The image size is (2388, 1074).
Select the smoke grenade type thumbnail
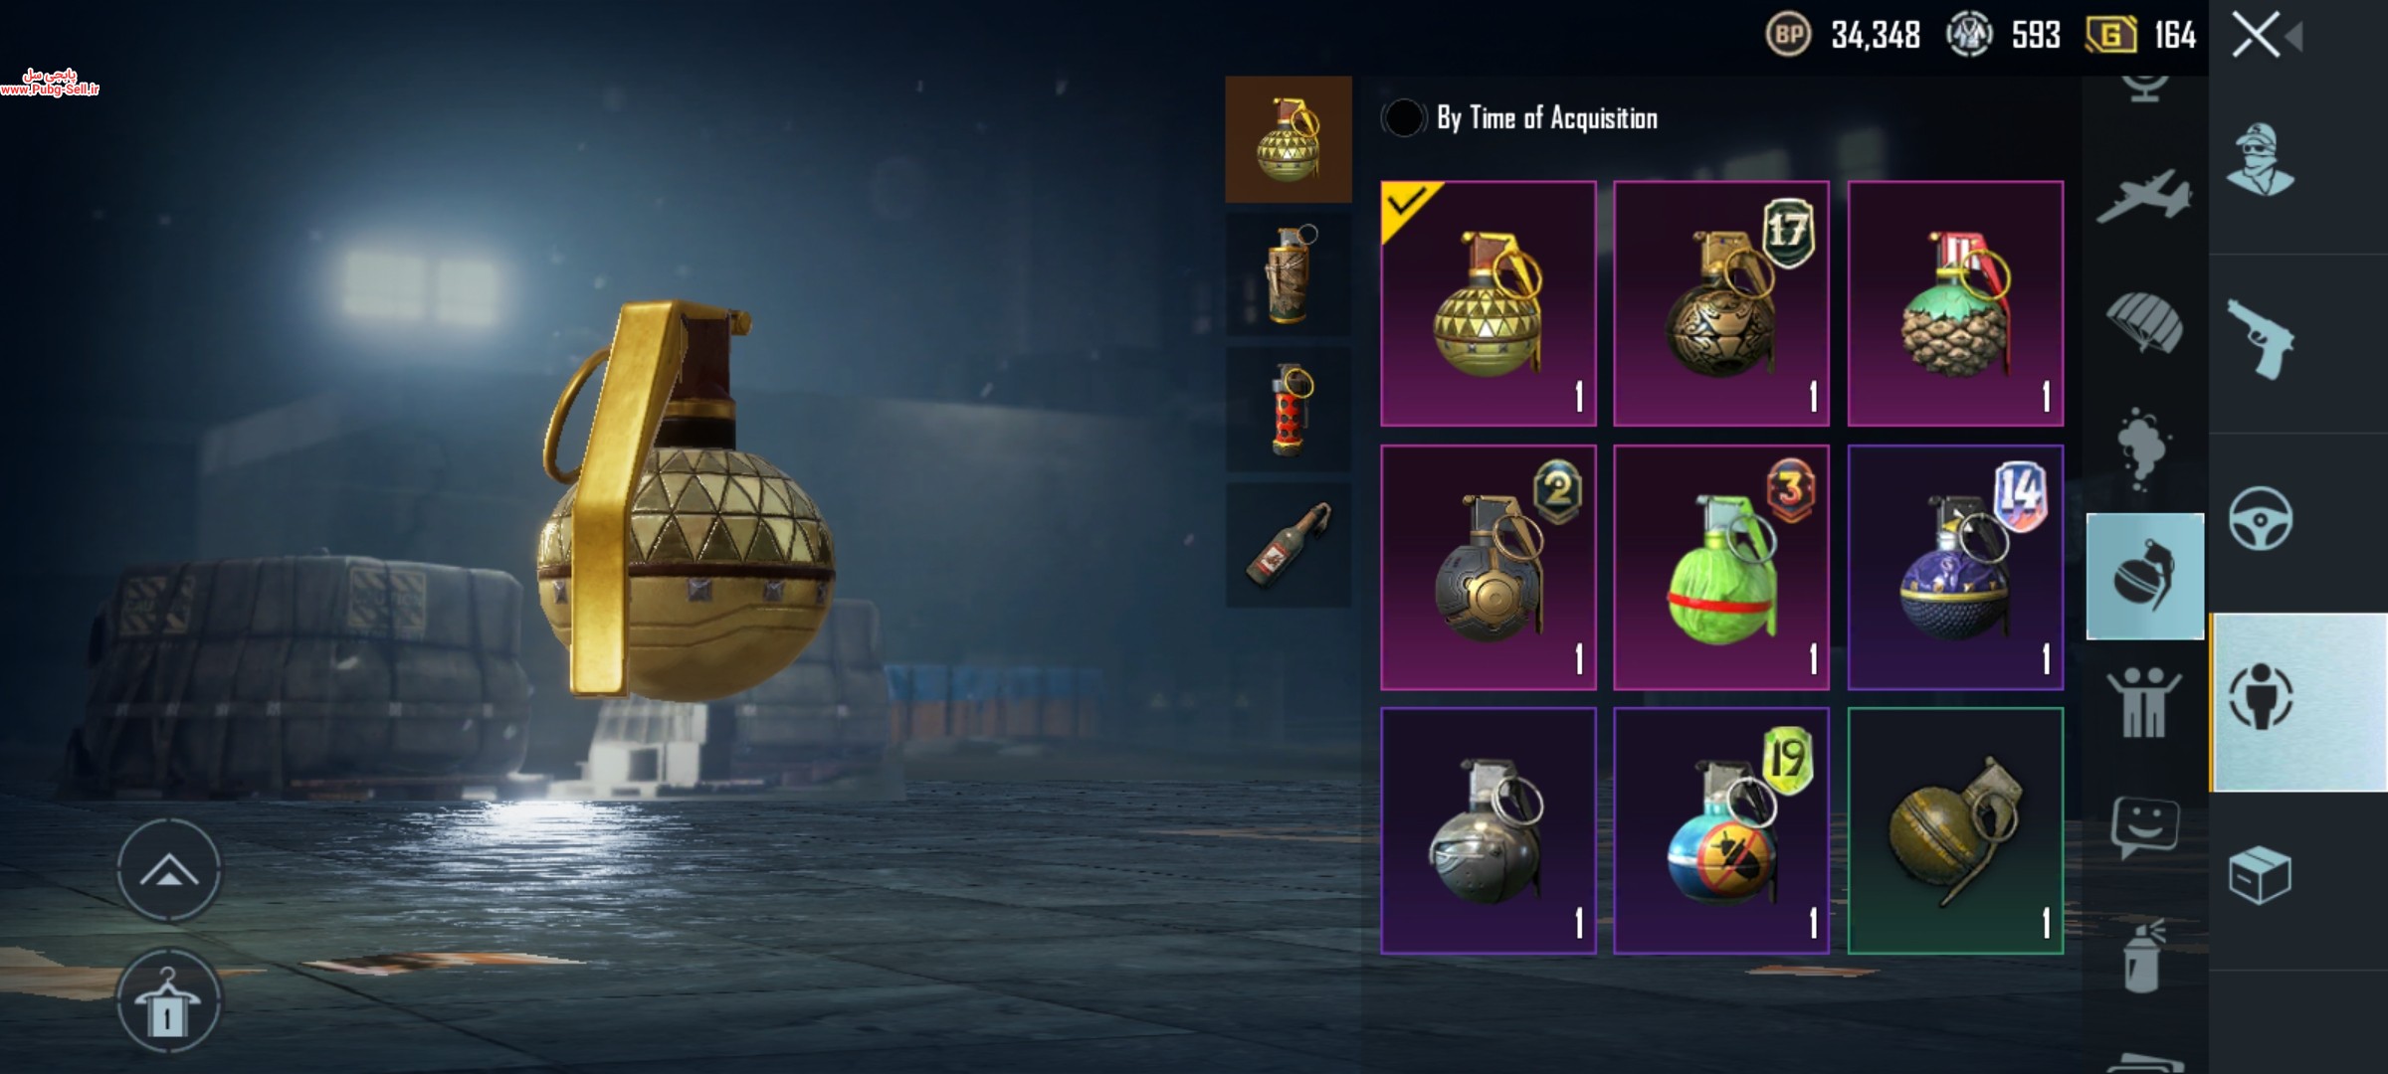1289,273
